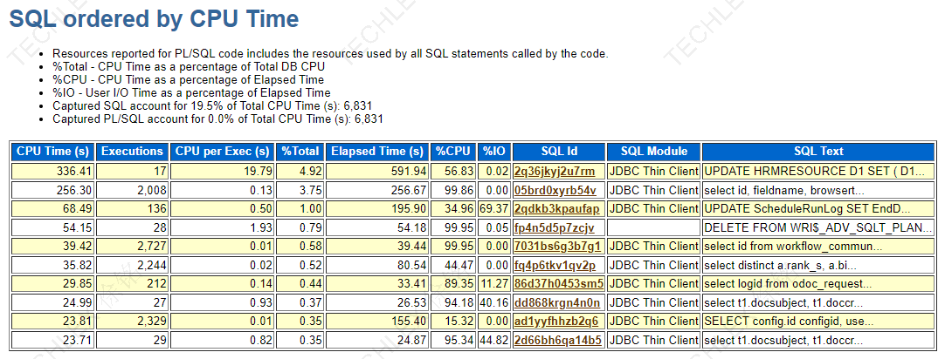Open SQL Id link 7031bs6g3b7g1
The image size is (945, 359).
[556, 247]
